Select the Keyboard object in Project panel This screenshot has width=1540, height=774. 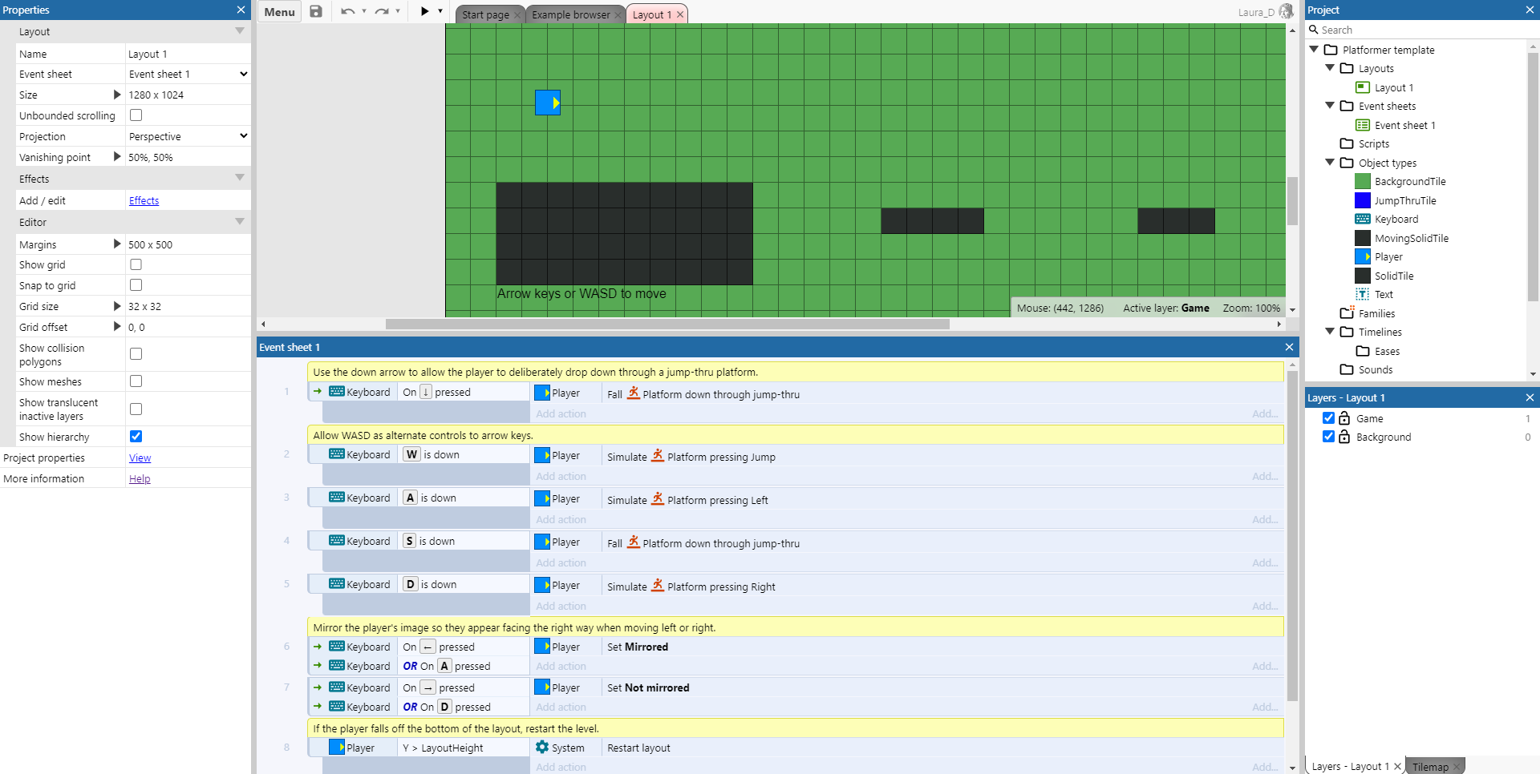click(1396, 220)
